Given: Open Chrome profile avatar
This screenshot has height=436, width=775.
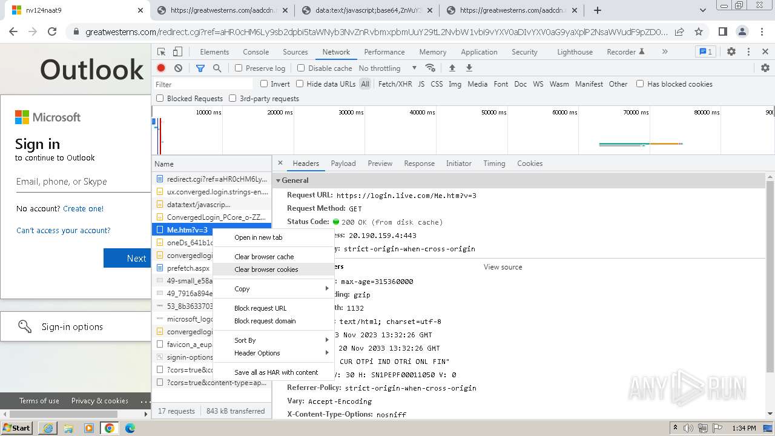Looking at the screenshot, I should pyautogui.click(x=742, y=31).
